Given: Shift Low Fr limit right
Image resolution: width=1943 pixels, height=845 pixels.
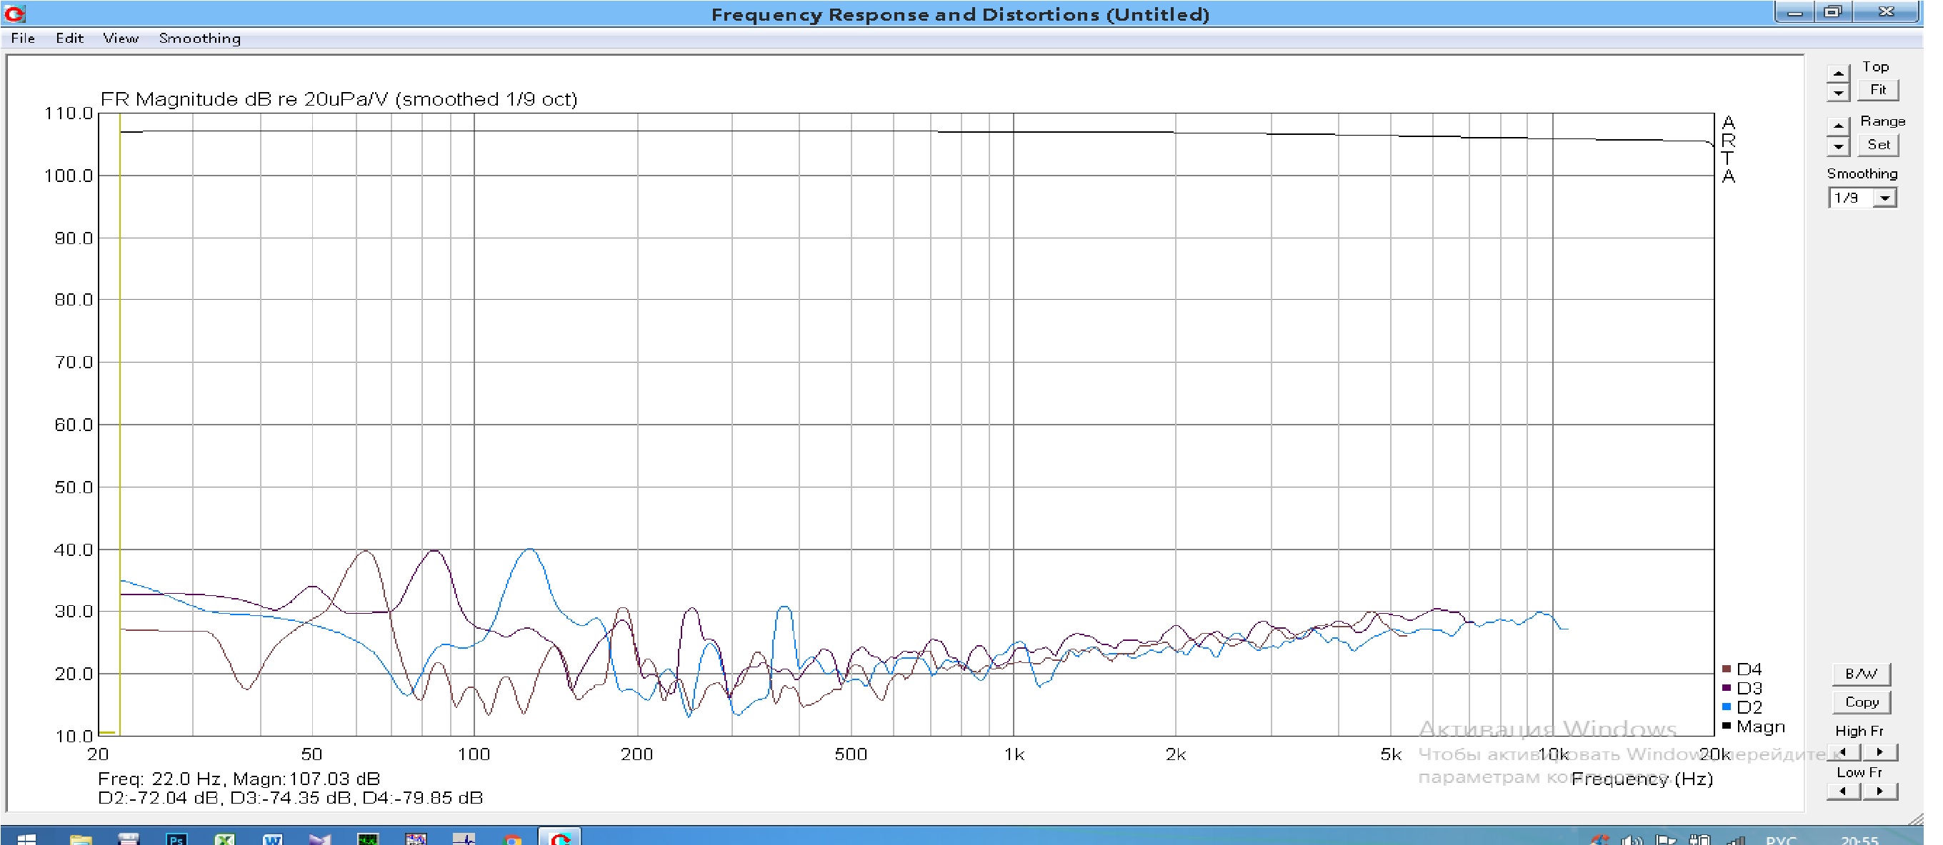Looking at the screenshot, I should tap(1879, 791).
